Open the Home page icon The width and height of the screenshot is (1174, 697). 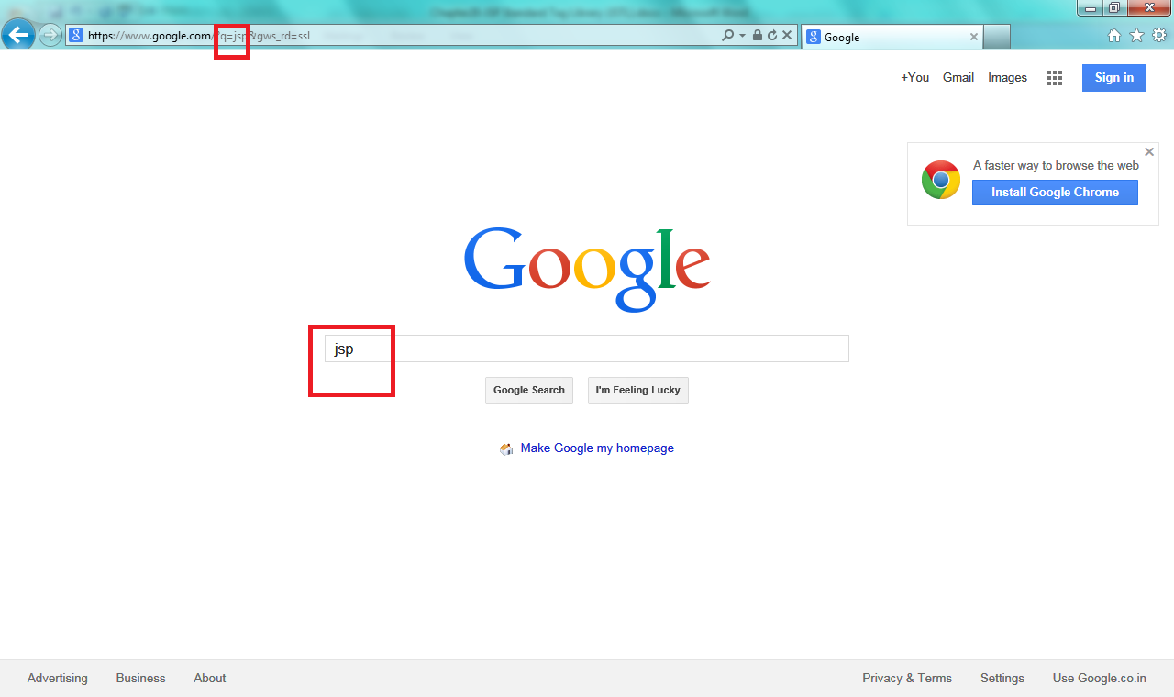click(1114, 36)
